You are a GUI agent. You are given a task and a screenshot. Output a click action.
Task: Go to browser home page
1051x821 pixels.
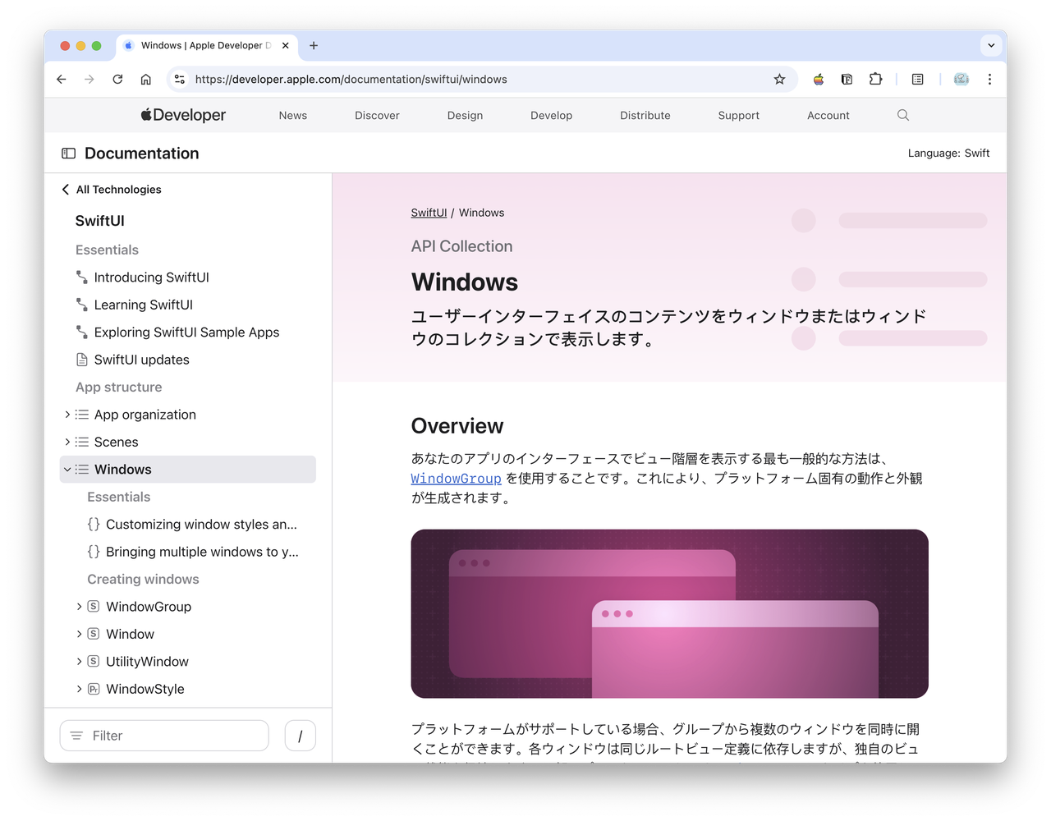(x=145, y=80)
